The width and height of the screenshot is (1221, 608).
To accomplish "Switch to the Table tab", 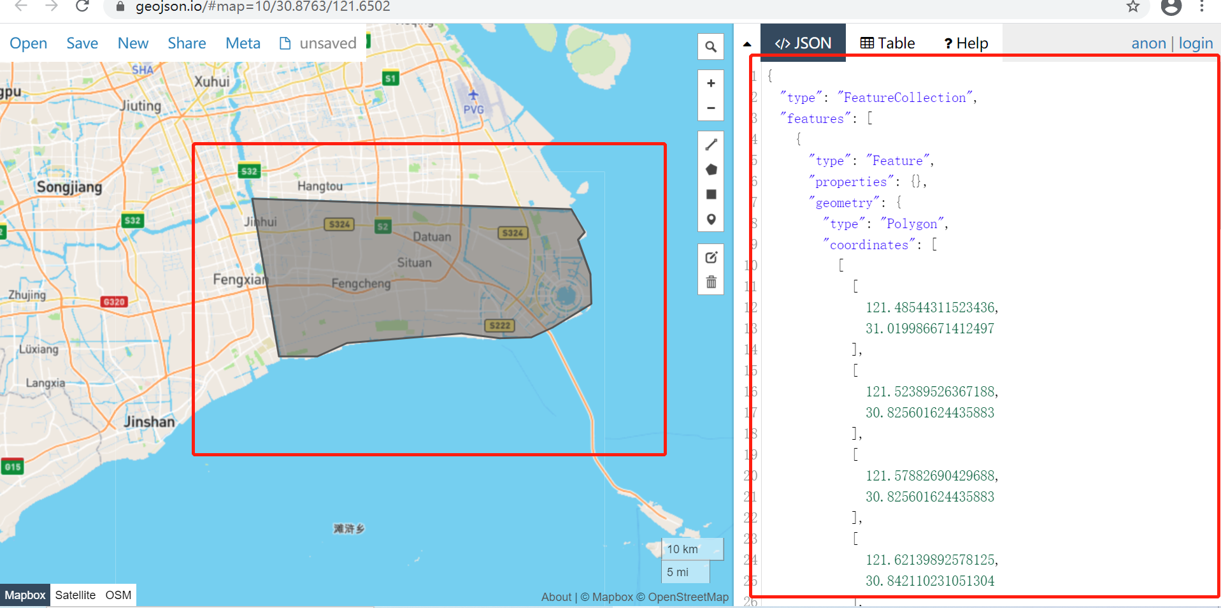I will click(888, 43).
